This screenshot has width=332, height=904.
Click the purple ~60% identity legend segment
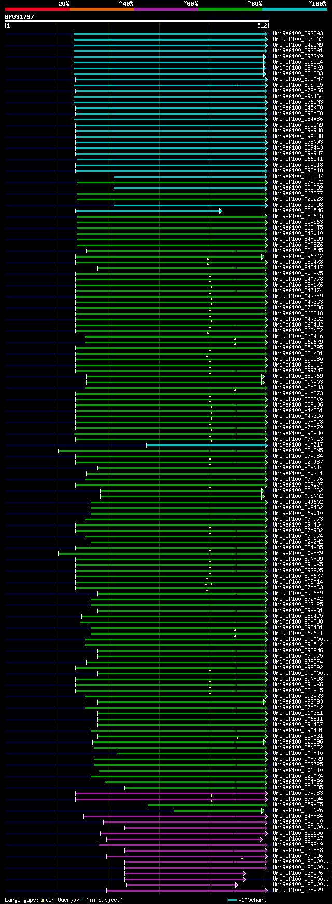point(165,9)
